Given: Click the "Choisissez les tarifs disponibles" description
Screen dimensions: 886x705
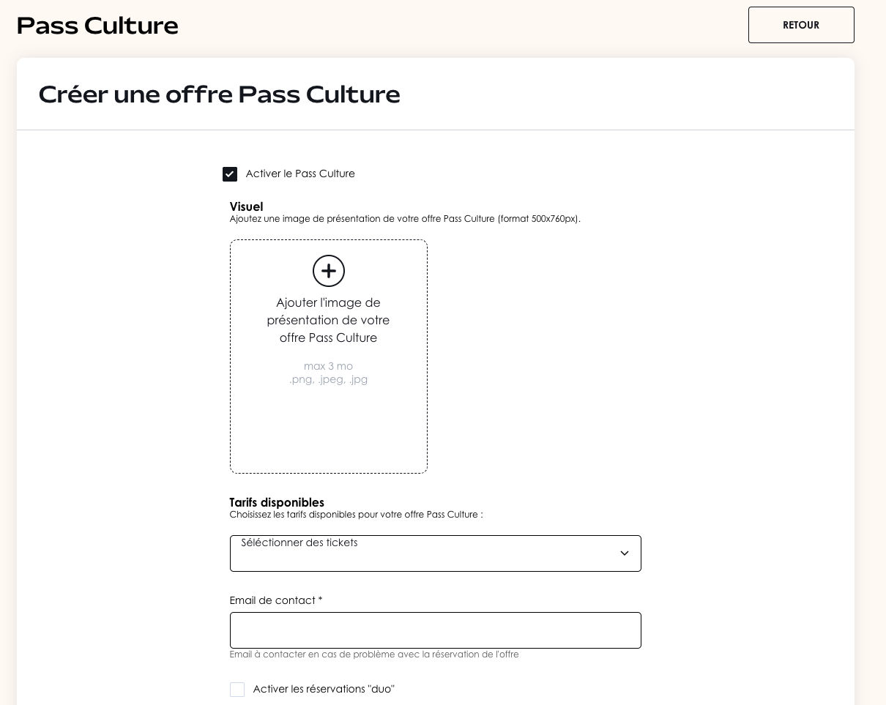Looking at the screenshot, I should 356,515.
